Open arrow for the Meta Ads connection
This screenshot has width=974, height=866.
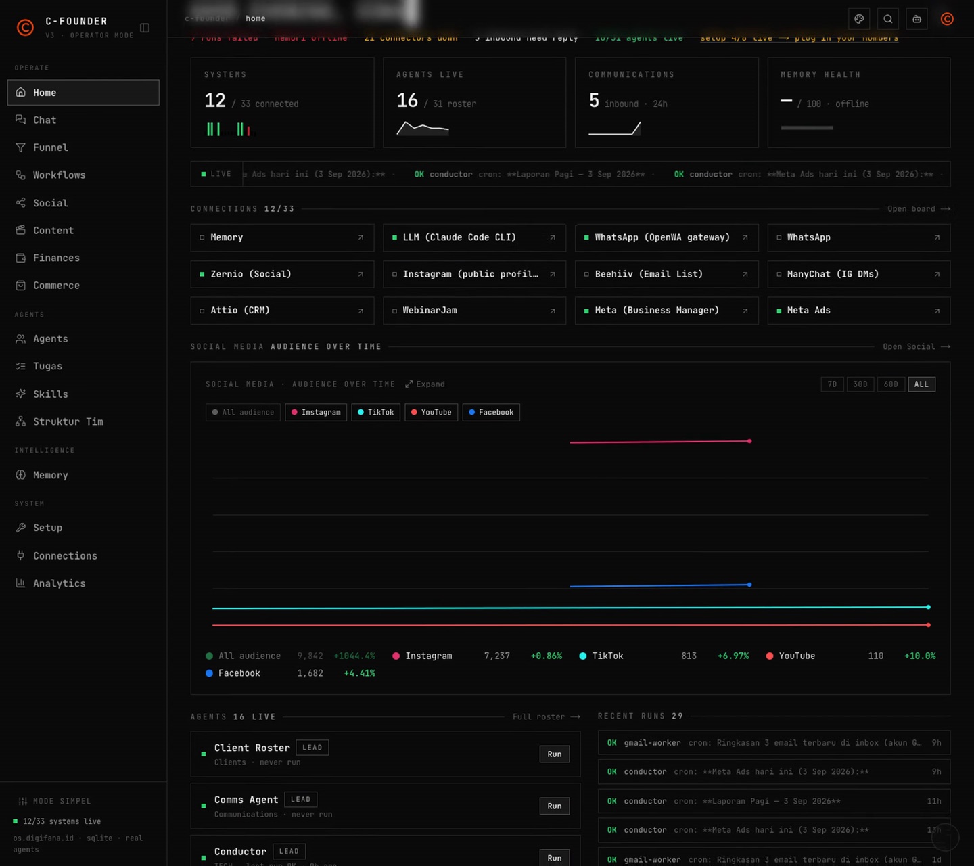tap(937, 311)
